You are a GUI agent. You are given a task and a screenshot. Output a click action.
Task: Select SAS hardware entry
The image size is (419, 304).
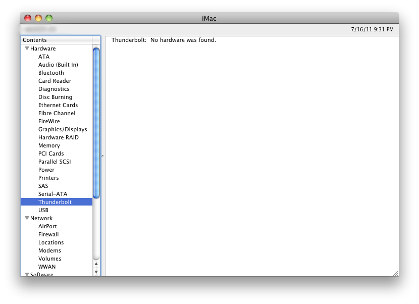click(43, 186)
